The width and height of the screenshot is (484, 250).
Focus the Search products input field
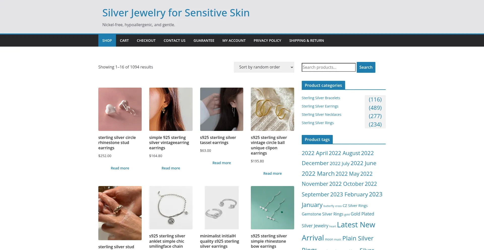coord(328,67)
